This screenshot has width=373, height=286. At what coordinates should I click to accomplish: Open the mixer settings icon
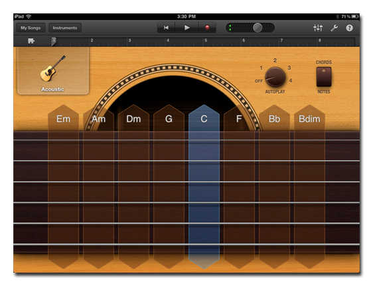click(318, 28)
